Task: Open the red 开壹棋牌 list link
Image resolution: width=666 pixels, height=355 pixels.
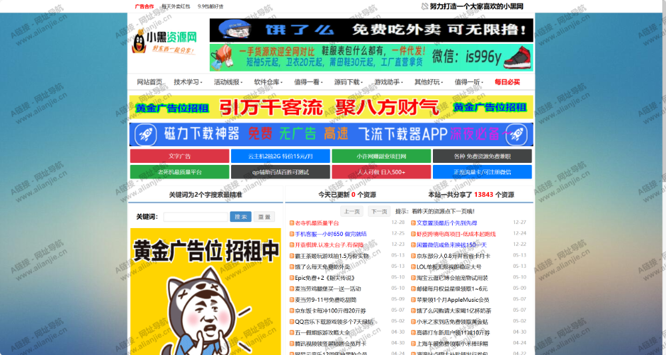Action: tap(329, 245)
